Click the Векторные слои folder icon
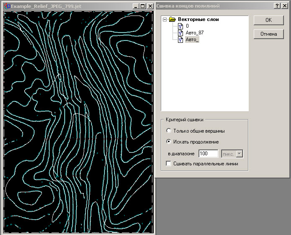 [x=172, y=20]
